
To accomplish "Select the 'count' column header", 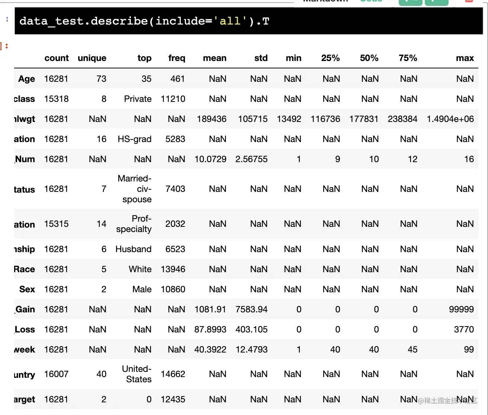I will click(57, 58).
